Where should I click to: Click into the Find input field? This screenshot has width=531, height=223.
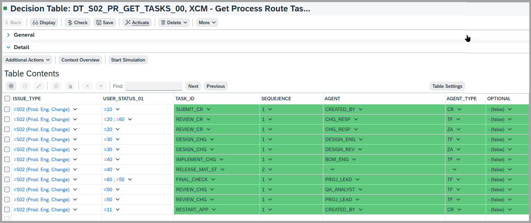[x=154, y=86]
